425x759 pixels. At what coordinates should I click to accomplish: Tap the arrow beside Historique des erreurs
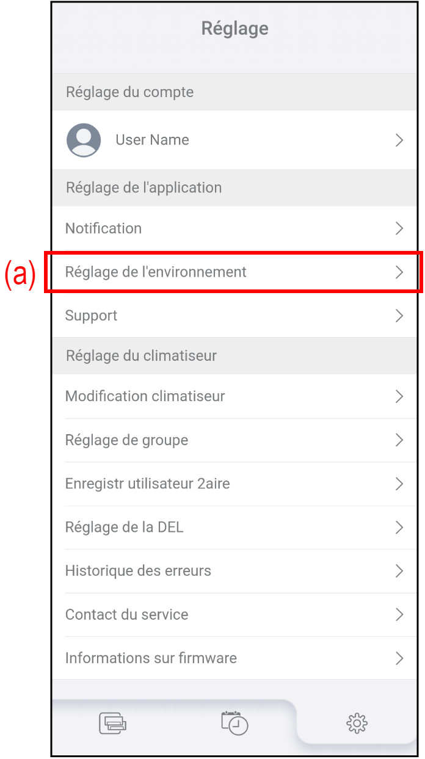pos(399,571)
